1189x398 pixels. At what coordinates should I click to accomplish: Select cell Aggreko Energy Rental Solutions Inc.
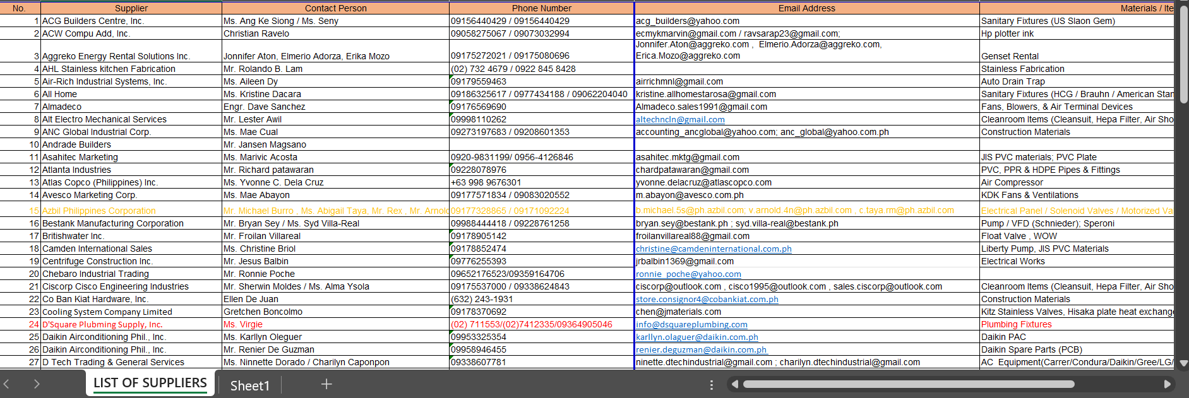coord(131,51)
